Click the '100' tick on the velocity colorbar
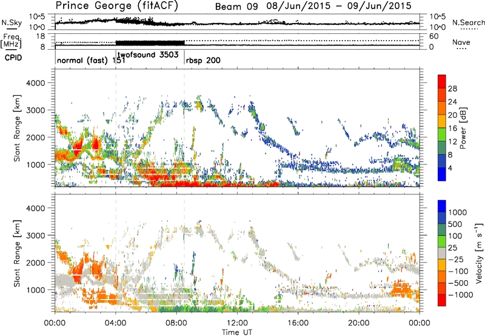 pos(455,236)
